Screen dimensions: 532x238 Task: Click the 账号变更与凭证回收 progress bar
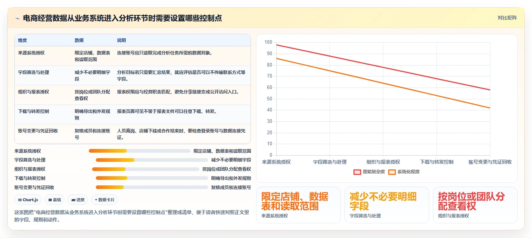coord(152,187)
